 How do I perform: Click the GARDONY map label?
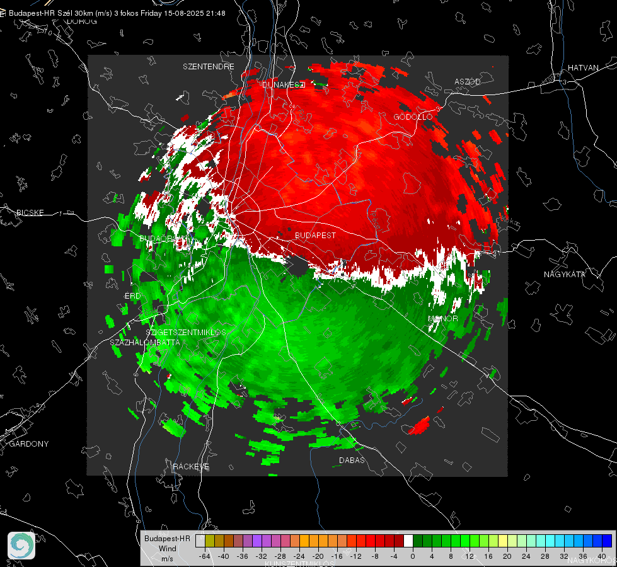29,444
